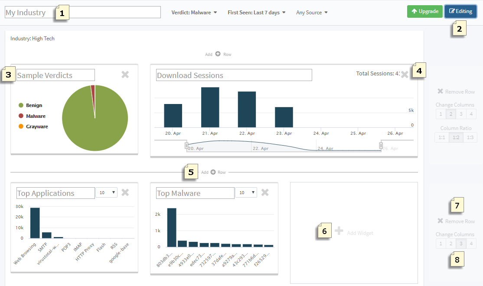Image resolution: width=483 pixels, height=286 pixels.
Task: Remove the Sample Verdicts widget
Action: pos(125,75)
